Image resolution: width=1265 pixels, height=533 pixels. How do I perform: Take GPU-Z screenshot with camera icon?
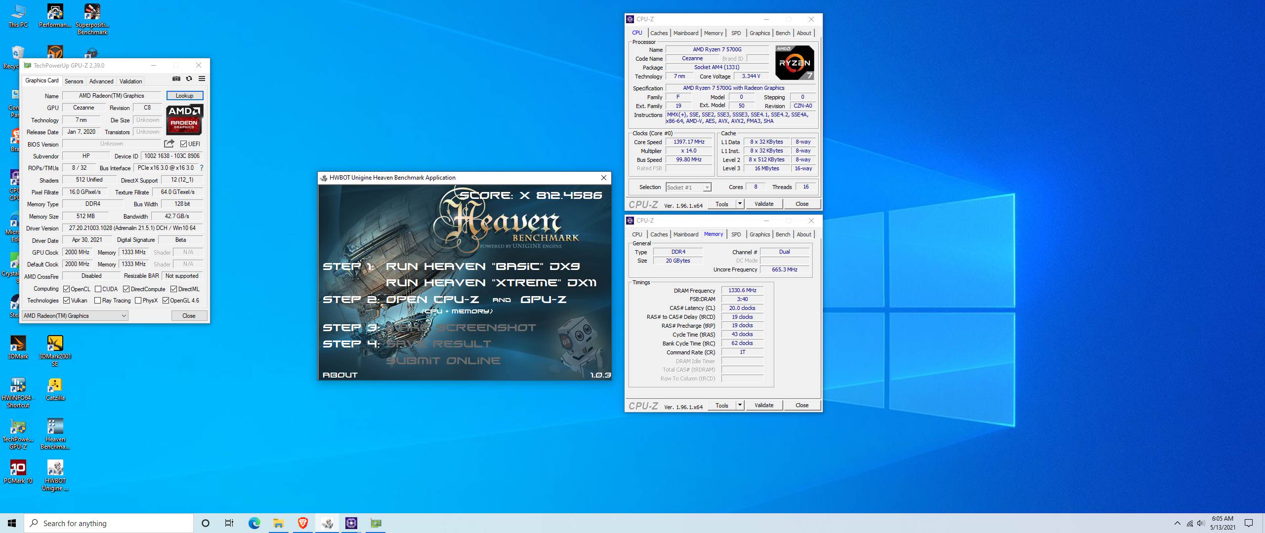pyautogui.click(x=176, y=78)
